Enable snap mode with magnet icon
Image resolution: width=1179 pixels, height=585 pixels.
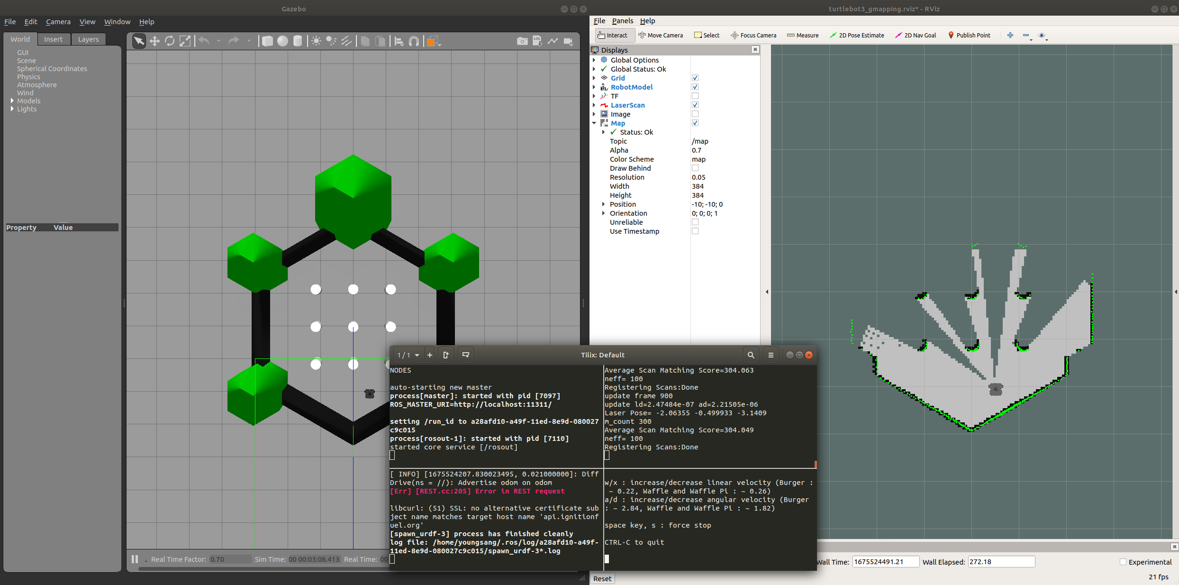(414, 41)
